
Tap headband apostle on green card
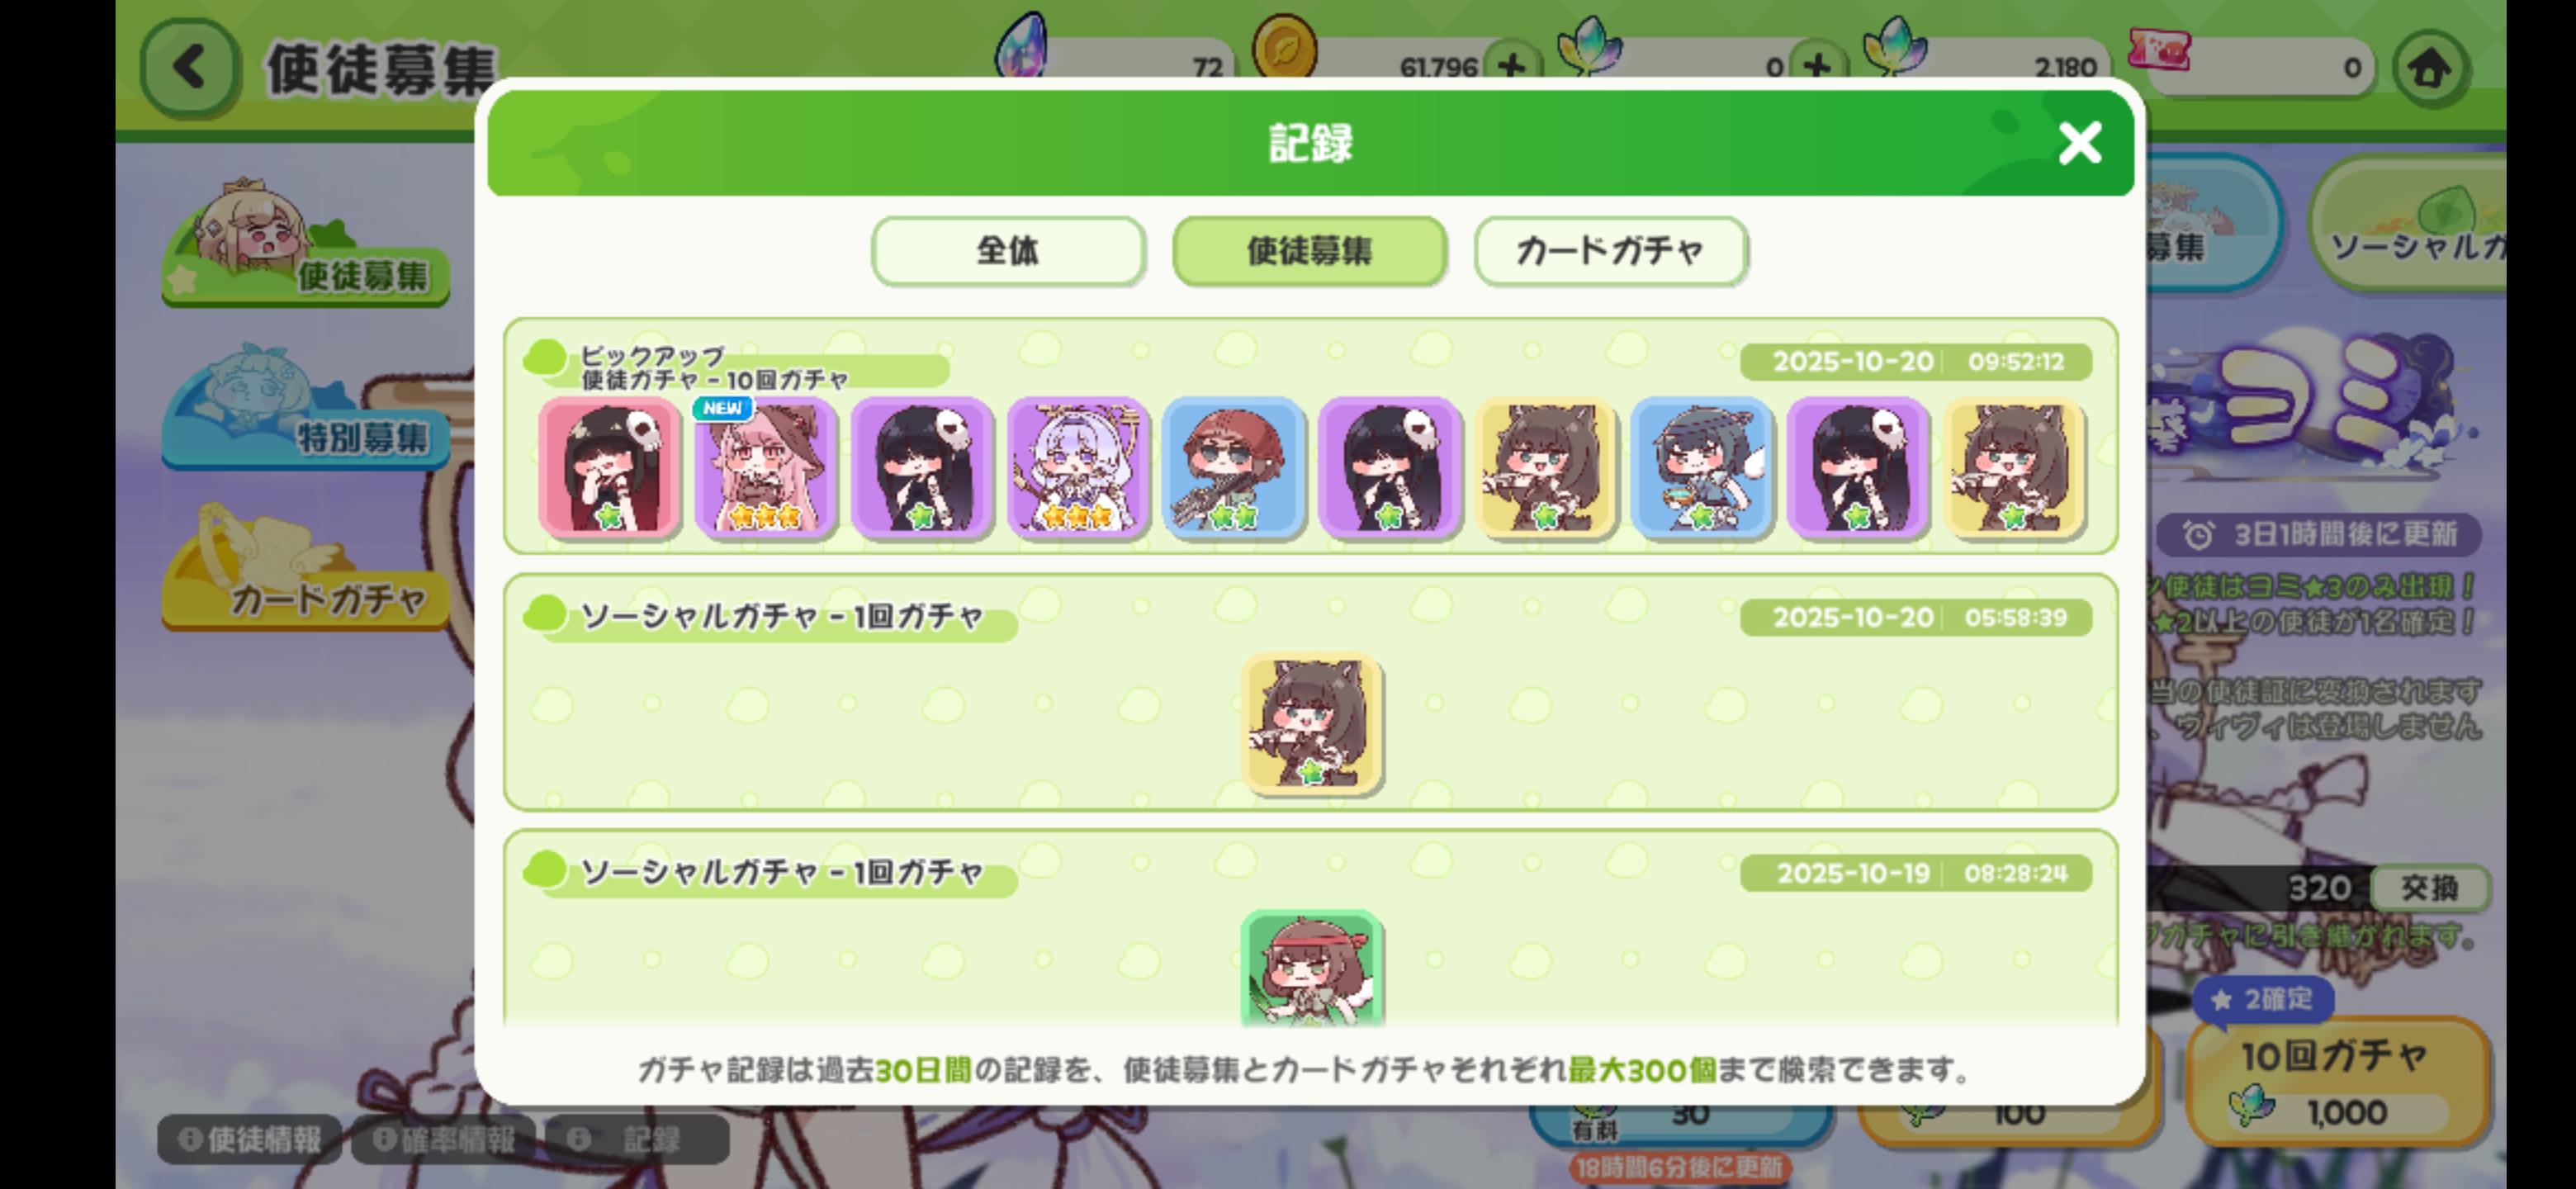click(1311, 968)
